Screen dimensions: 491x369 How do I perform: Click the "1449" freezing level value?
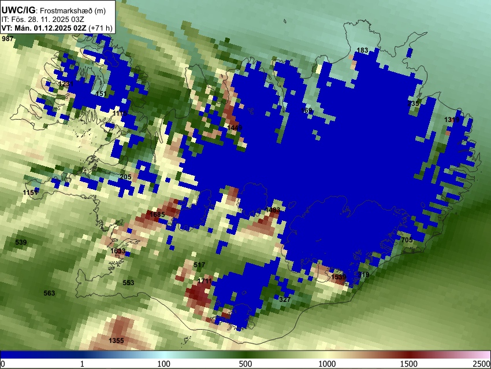pyautogui.click(x=235, y=128)
